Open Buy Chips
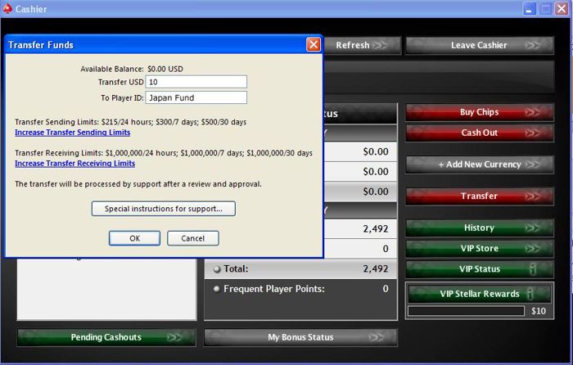The image size is (573, 365). click(x=480, y=112)
